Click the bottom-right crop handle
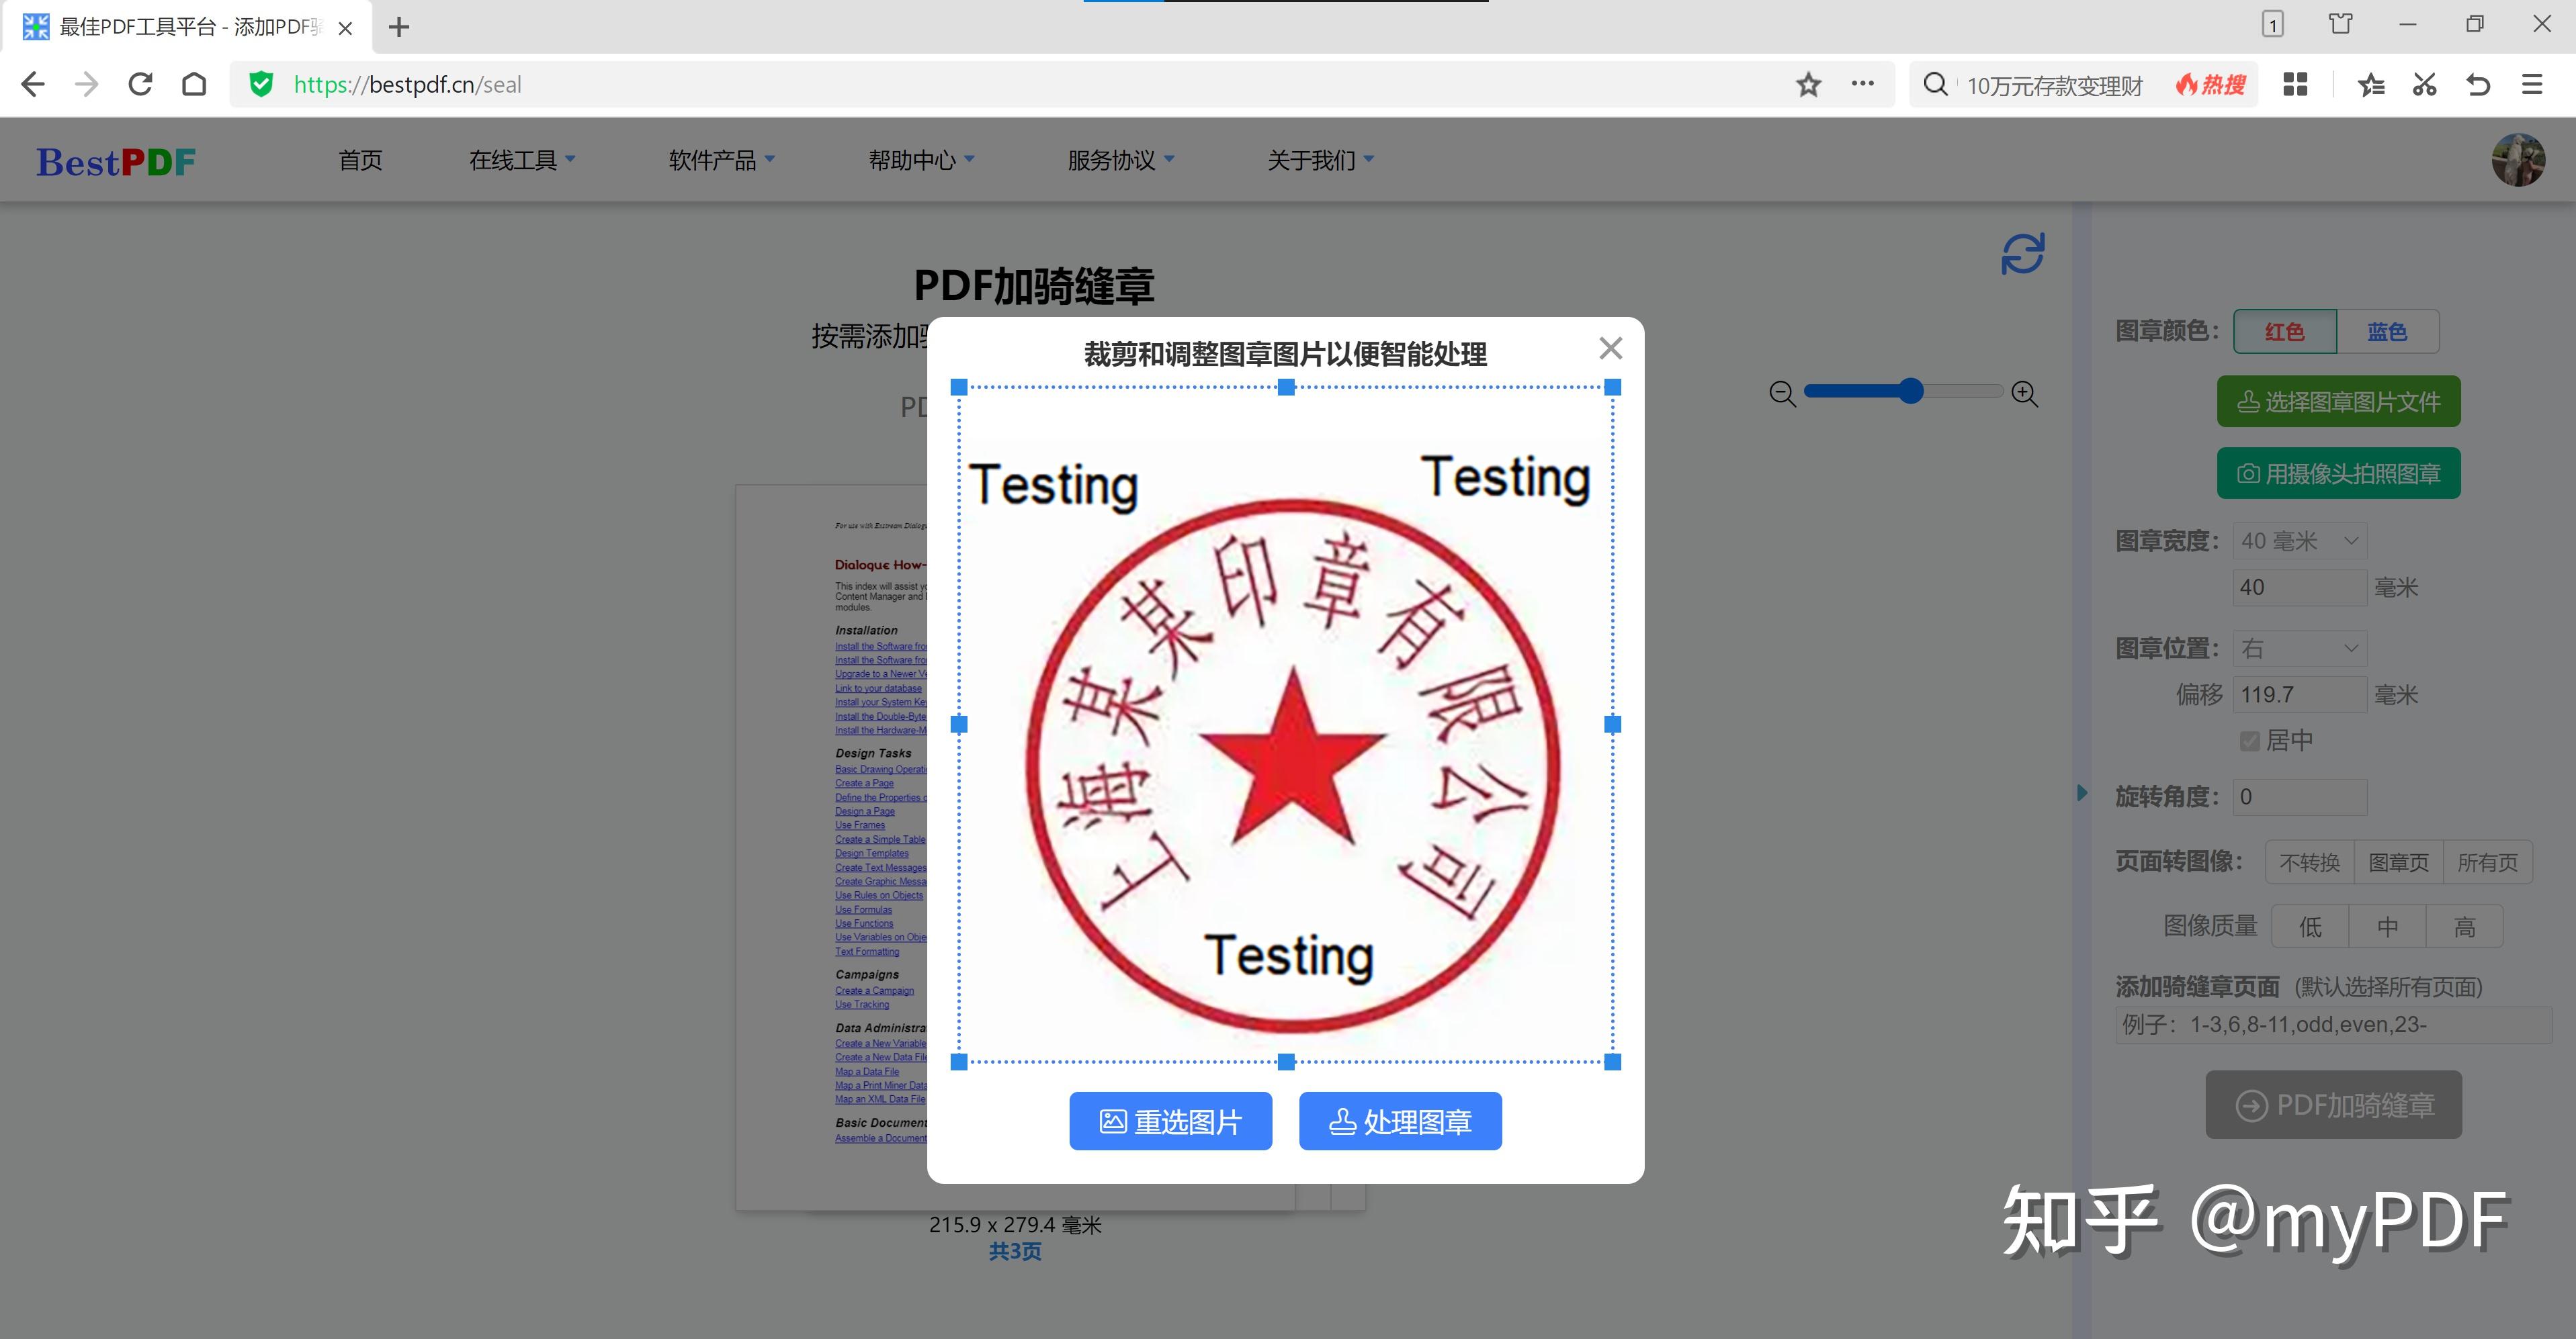2576x1339 pixels. click(1612, 1061)
